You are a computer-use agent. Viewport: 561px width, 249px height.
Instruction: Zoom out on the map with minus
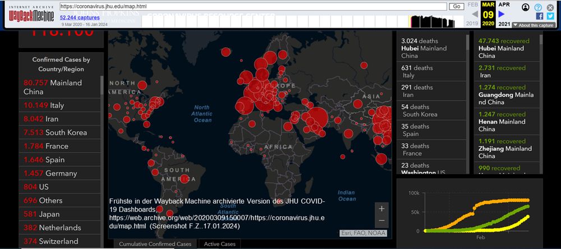(381, 221)
